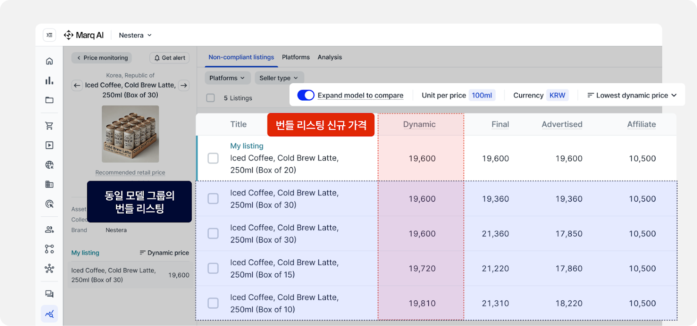Open the price monitoring chart-search icon
Screen dimensions: 697x326
tap(49, 314)
